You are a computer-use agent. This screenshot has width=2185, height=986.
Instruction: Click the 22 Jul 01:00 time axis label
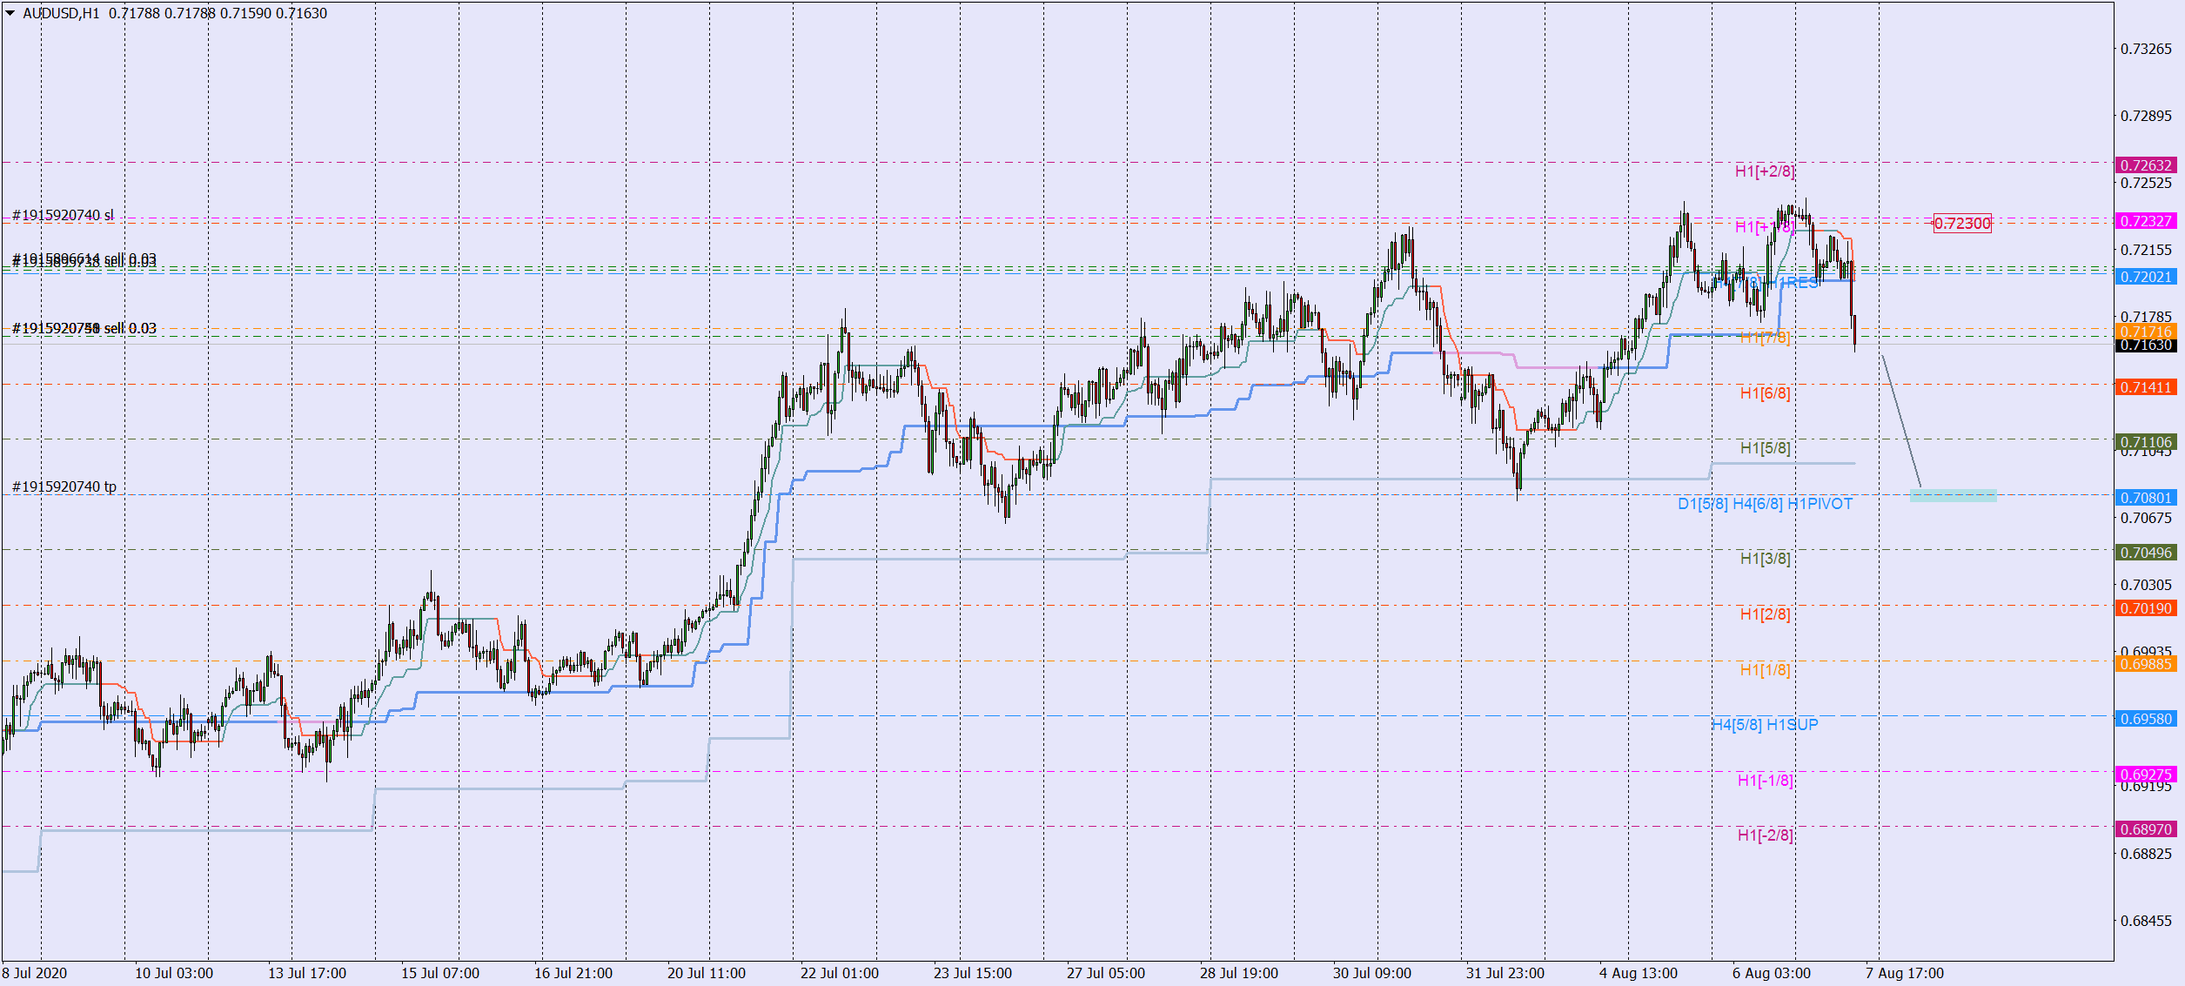coord(840,973)
